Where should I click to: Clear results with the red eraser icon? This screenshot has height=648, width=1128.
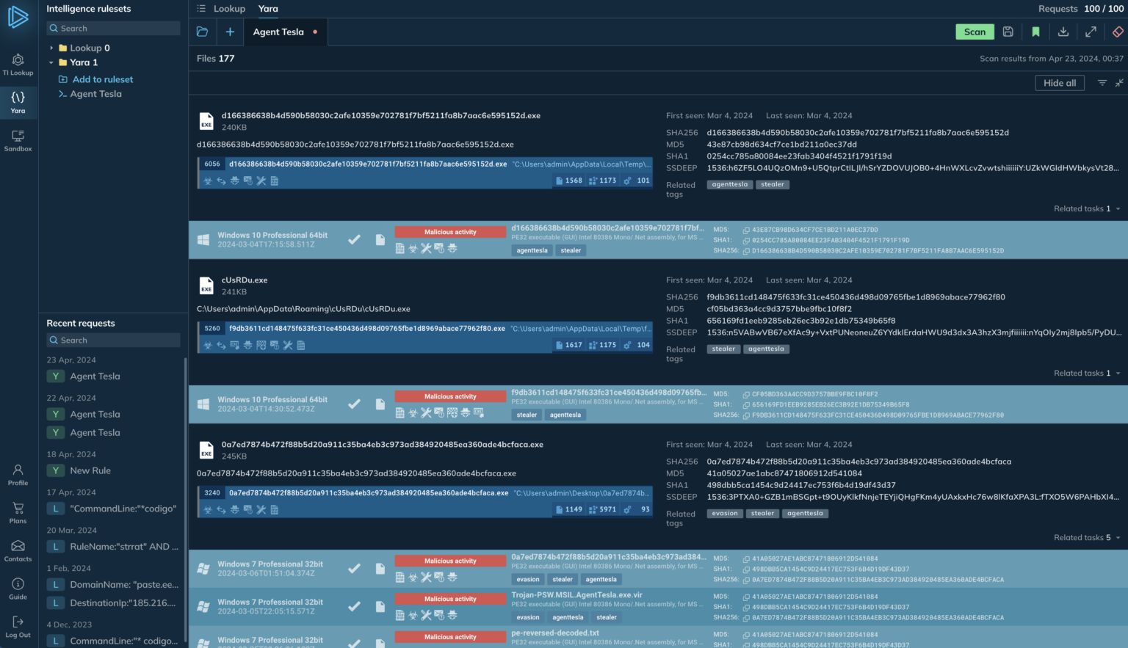[1118, 32]
